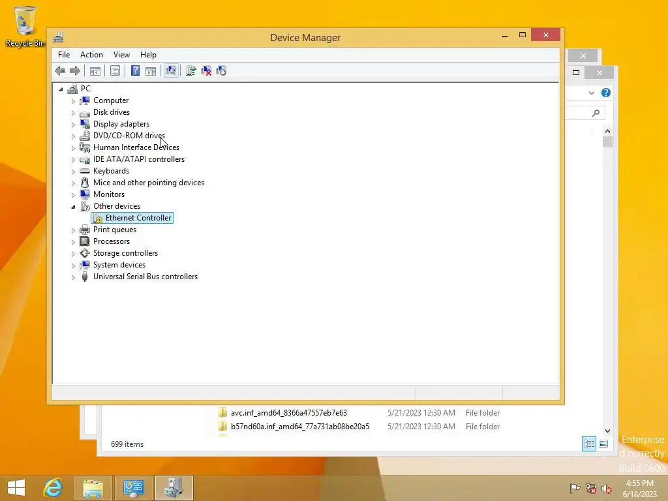The width and height of the screenshot is (668, 501).
Task: Click the Forward arrow toolbar button
Action: 74,70
